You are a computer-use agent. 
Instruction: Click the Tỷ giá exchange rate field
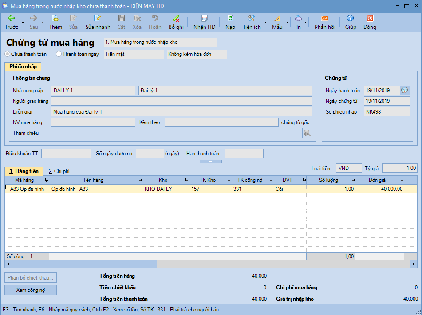400,168
